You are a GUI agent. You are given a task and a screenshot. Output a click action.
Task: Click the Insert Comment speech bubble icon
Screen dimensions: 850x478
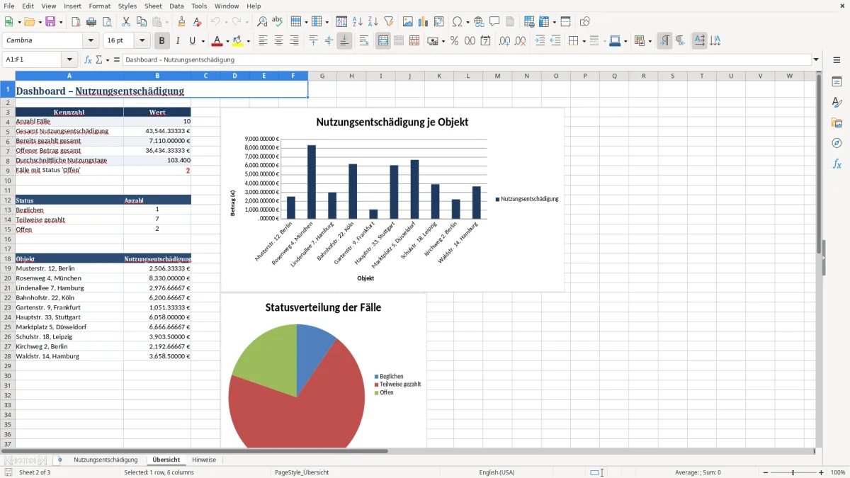coord(494,22)
